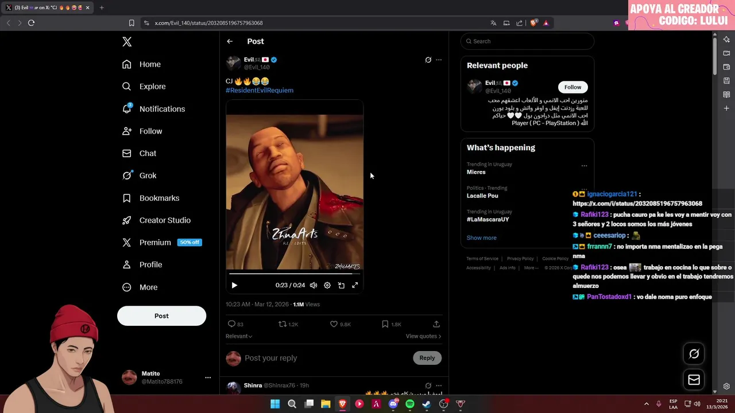Open the Windows Start menu
Viewport: 735px width, 413px height.
point(275,404)
